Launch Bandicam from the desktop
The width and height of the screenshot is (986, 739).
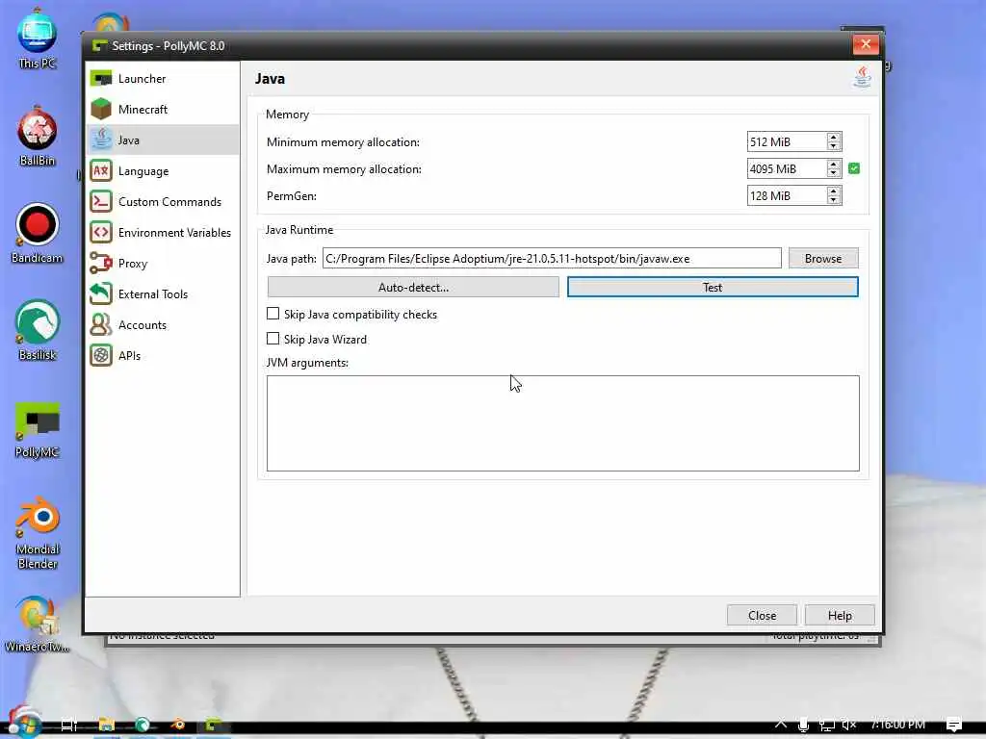38,234
